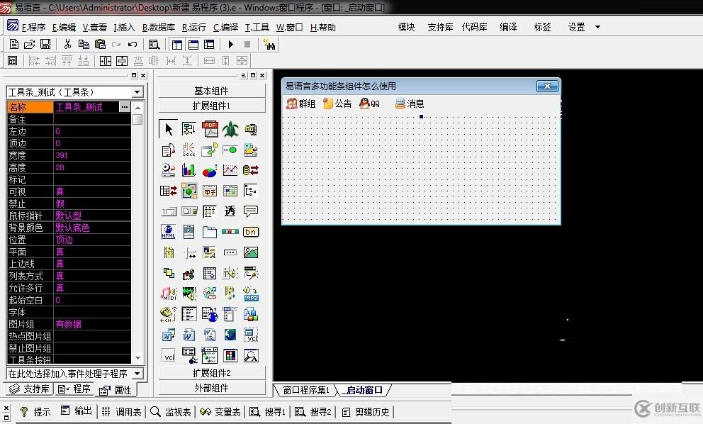Click the 公告 toolbar button in form
The height and width of the screenshot is (424, 703).
click(x=337, y=104)
